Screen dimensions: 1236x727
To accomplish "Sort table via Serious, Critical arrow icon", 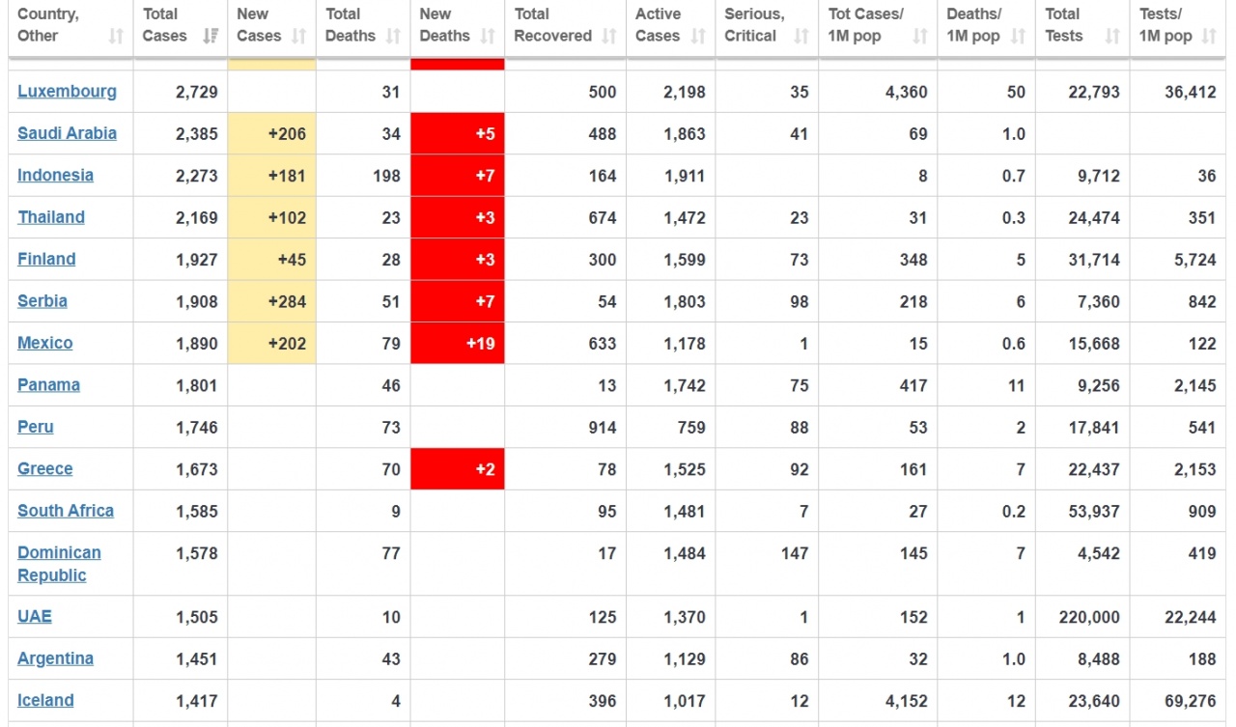I will point(801,37).
